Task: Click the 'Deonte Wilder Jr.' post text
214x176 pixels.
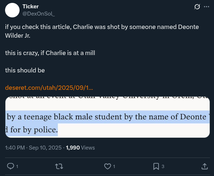Action: (102, 31)
